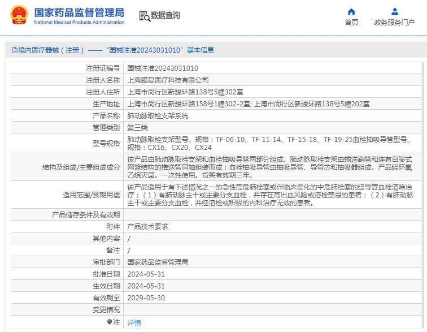Viewport: 427px width, 332px height.
Task: Open the 数据查询 search icon
Action: (145, 16)
